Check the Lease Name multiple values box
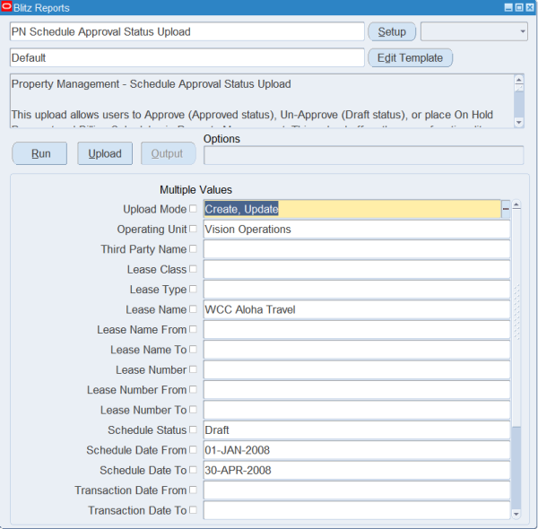 click(193, 309)
